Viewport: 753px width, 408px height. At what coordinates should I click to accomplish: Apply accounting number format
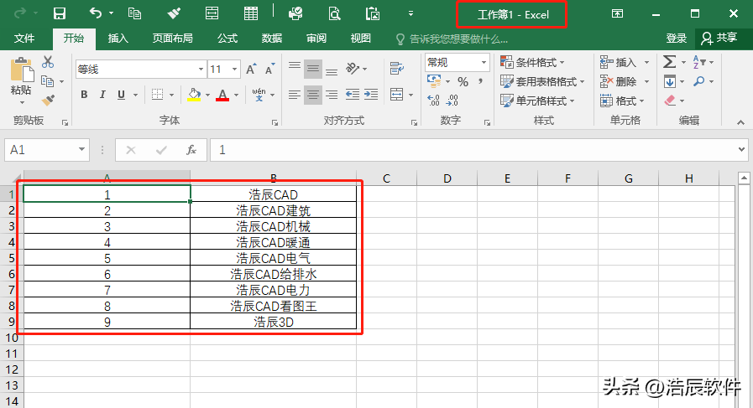(434, 81)
